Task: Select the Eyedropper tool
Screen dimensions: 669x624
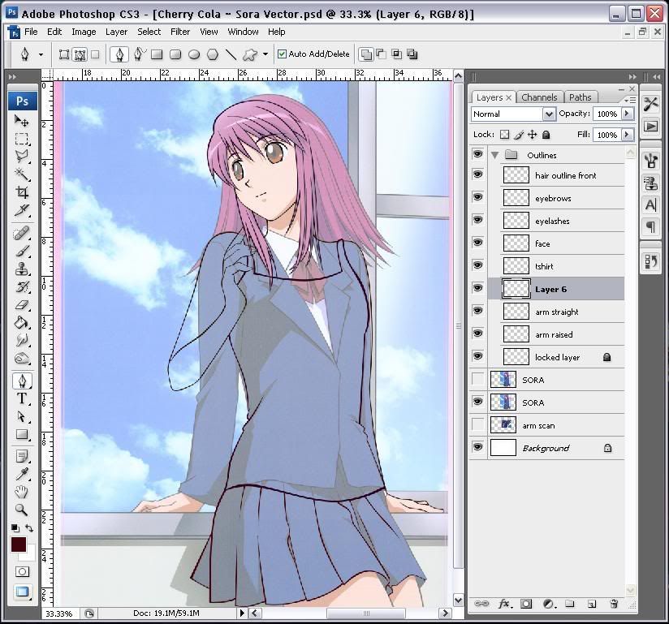Action: pyautogui.click(x=22, y=475)
